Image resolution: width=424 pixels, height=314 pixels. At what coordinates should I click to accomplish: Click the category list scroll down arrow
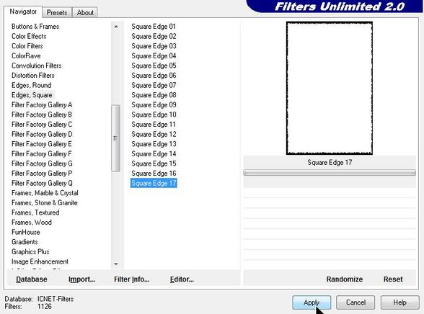(x=116, y=264)
